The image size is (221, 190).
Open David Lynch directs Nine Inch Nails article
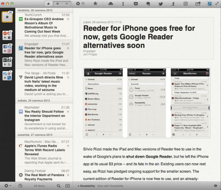[44, 83]
